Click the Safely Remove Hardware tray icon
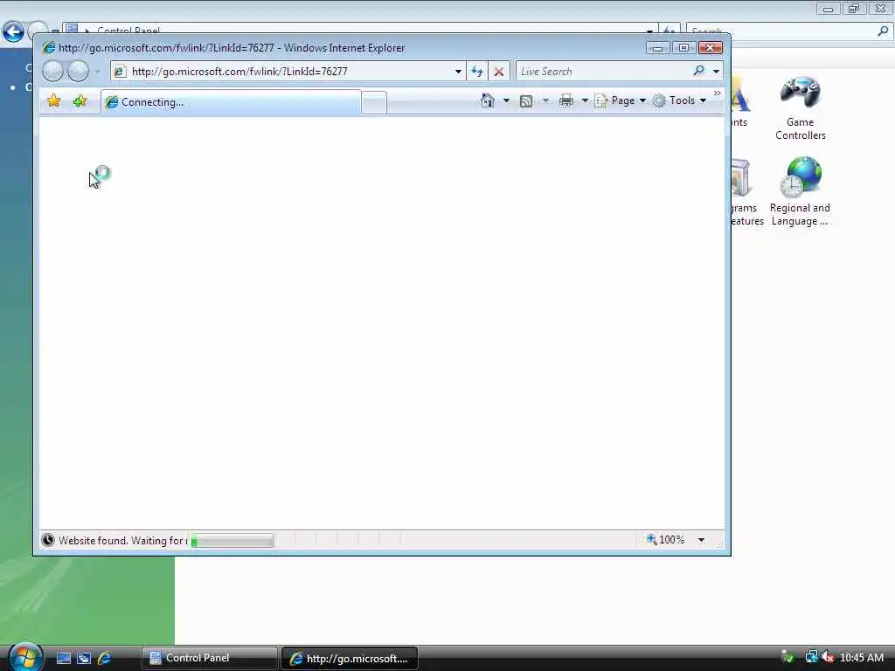 pos(787,657)
